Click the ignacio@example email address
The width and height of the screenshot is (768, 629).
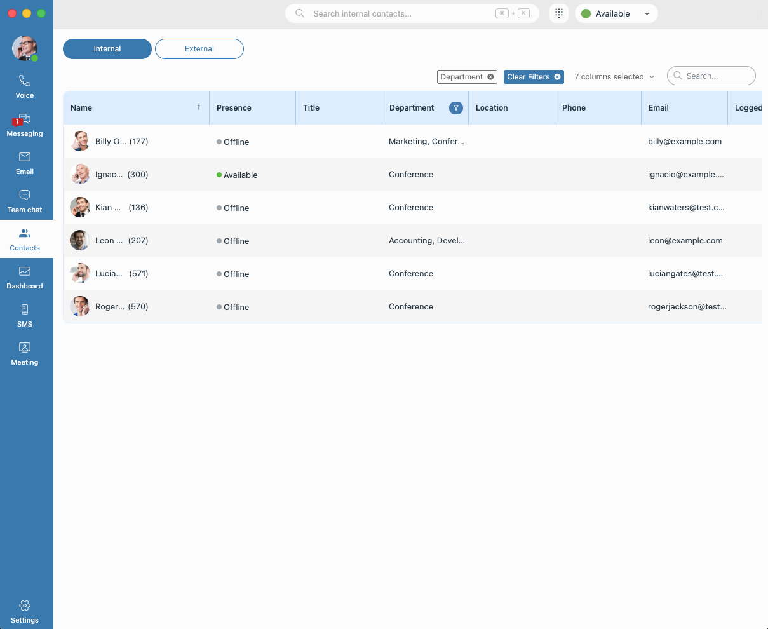click(685, 175)
